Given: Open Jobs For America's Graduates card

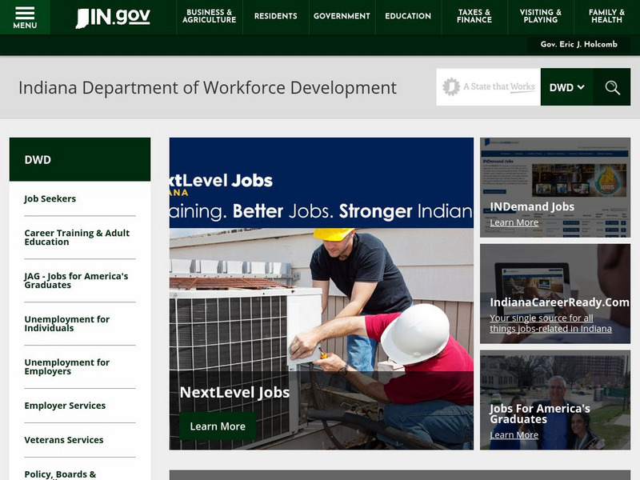Looking at the screenshot, I should pyautogui.click(x=555, y=400).
